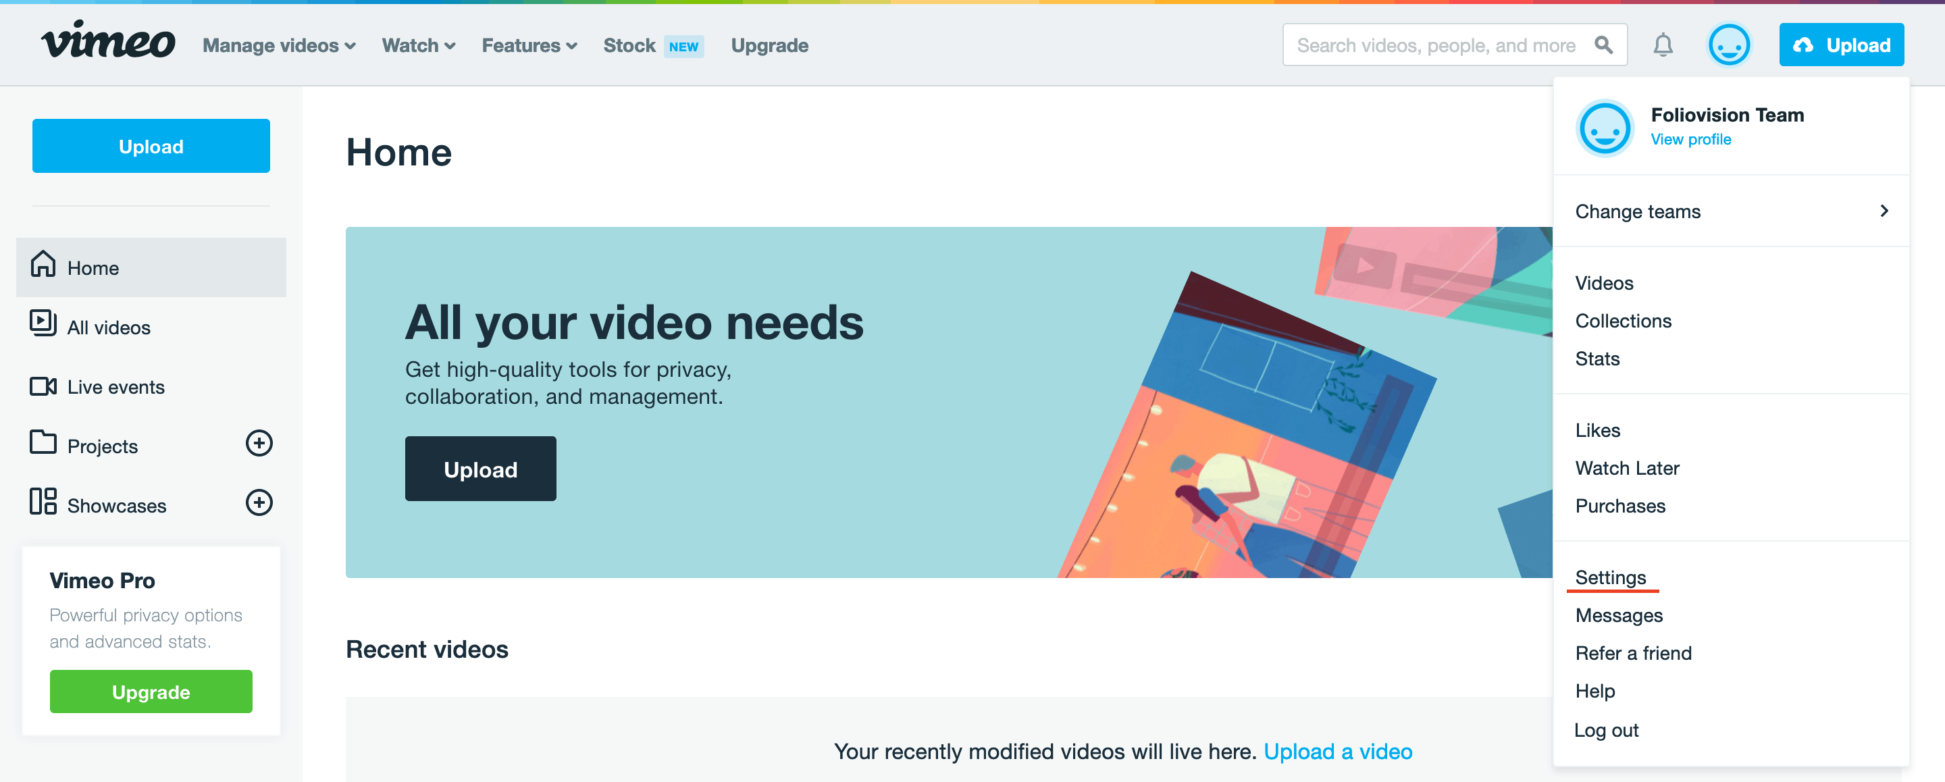Click the Foliovision Team name
The height and width of the screenshot is (782, 1945).
[x=1727, y=115]
